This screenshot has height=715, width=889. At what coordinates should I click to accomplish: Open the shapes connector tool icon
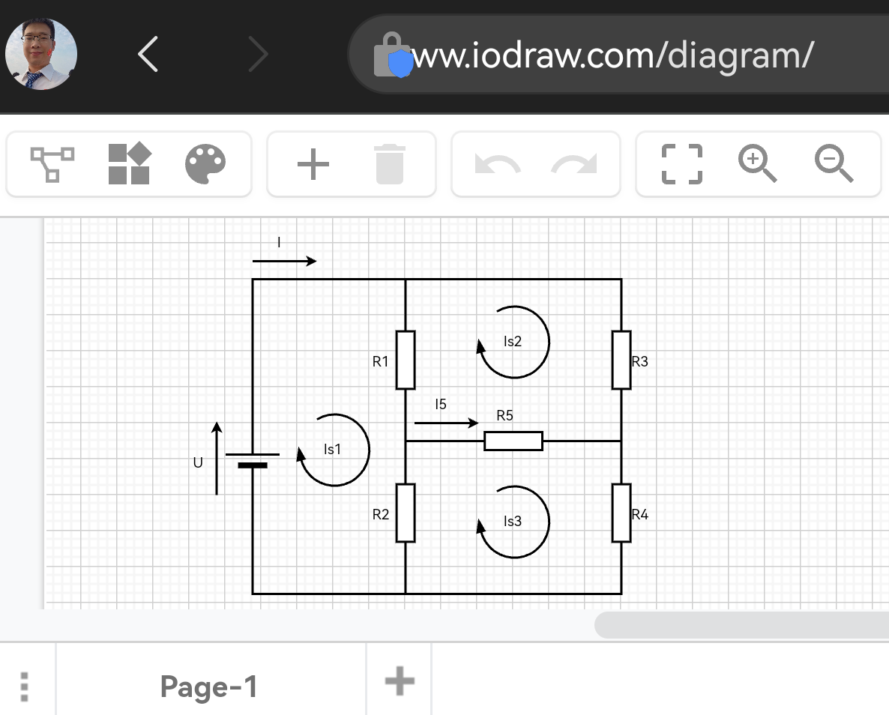point(51,163)
